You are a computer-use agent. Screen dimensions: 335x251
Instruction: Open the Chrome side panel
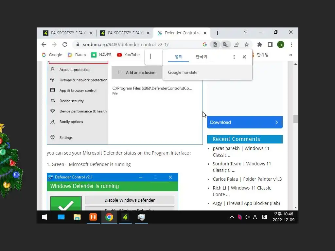tap(270, 44)
